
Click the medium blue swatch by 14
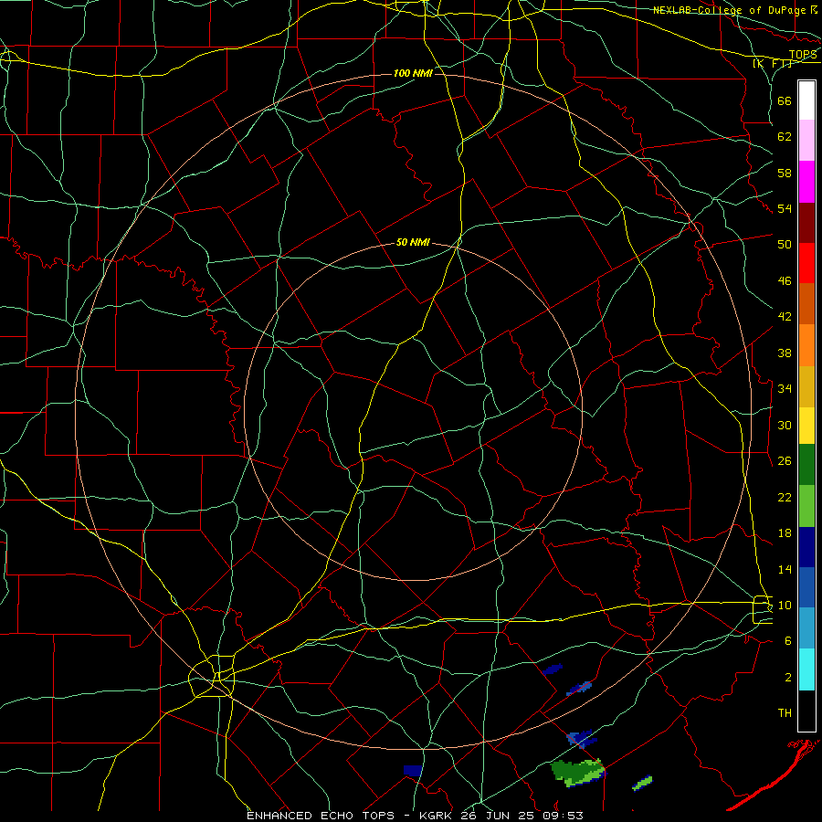(x=806, y=587)
